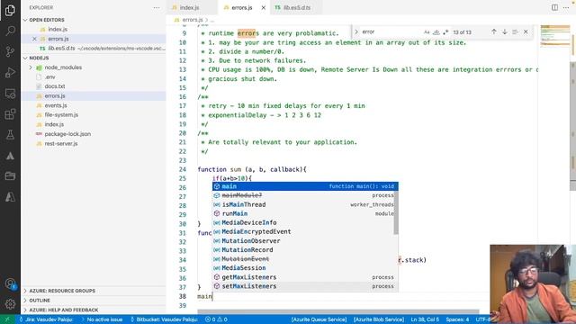576x324 pixels.
Task: Select the MutationObserver suggestion
Action: pyautogui.click(x=303, y=241)
